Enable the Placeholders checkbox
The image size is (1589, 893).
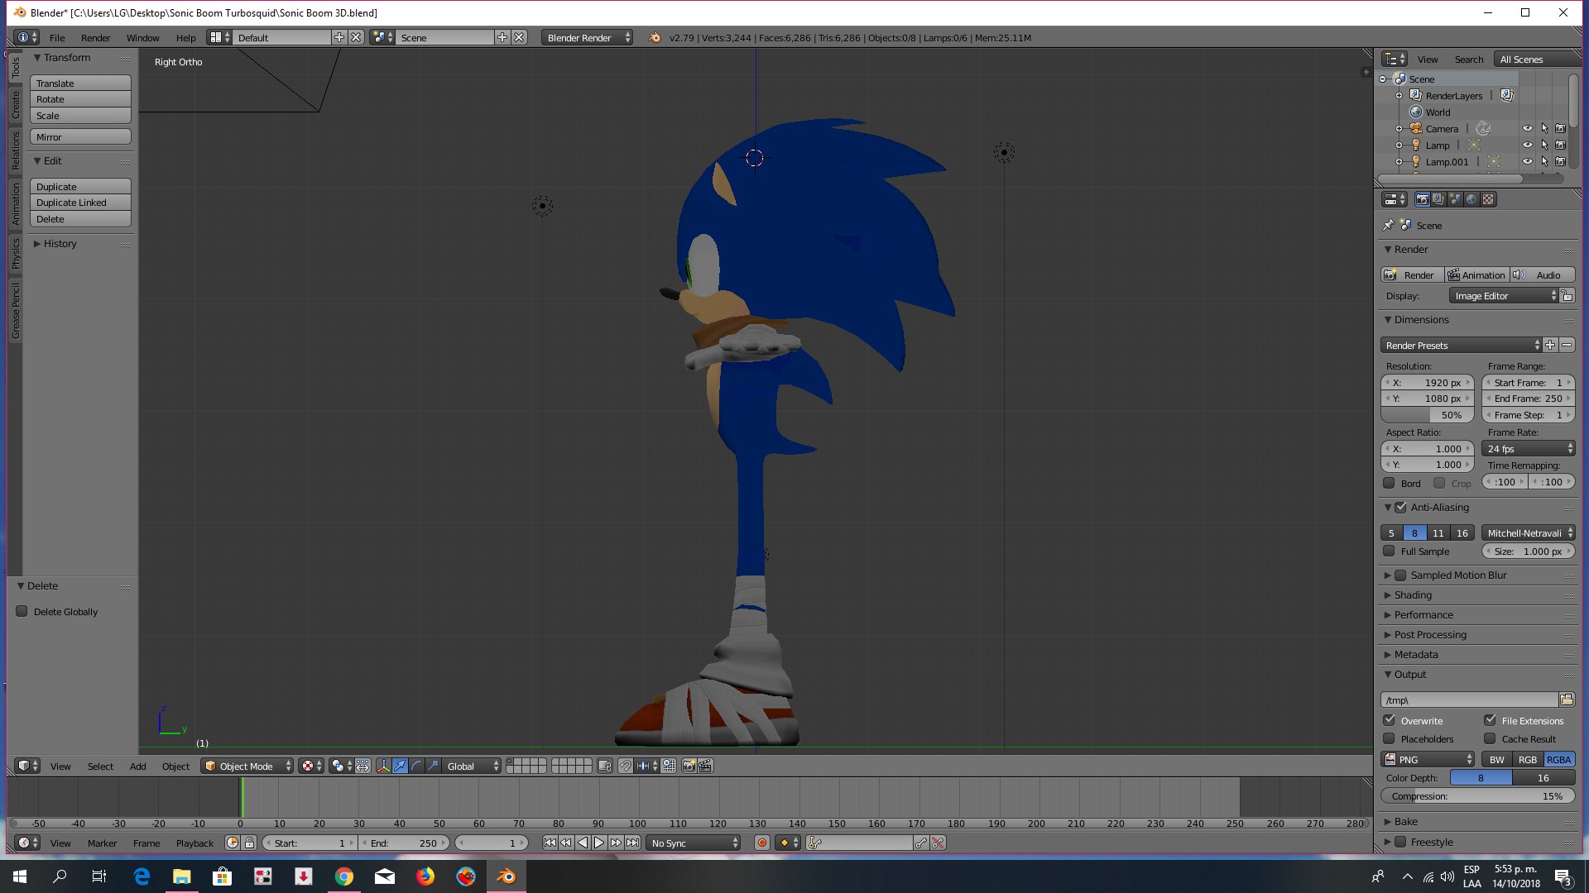tap(1389, 738)
